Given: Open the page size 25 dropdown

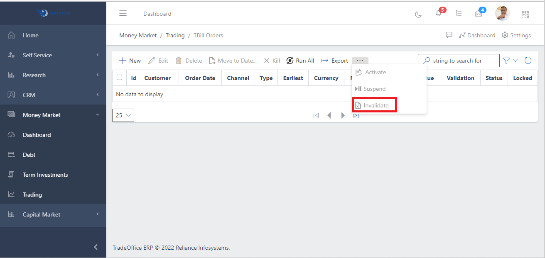Looking at the screenshot, I should (123, 115).
